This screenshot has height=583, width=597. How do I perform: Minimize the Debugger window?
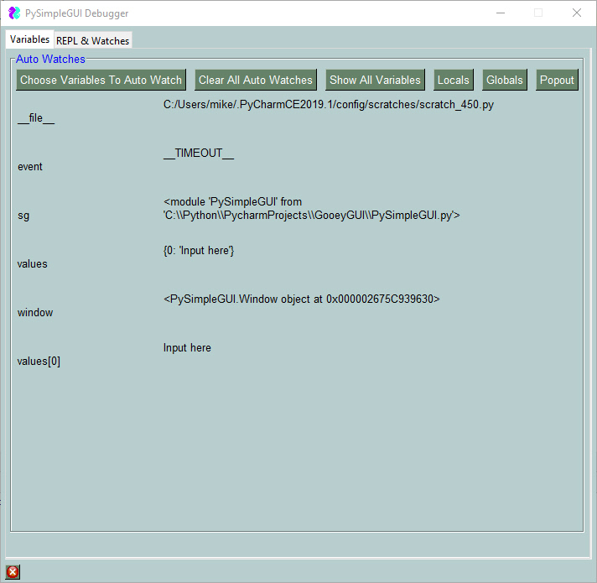[x=501, y=13]
